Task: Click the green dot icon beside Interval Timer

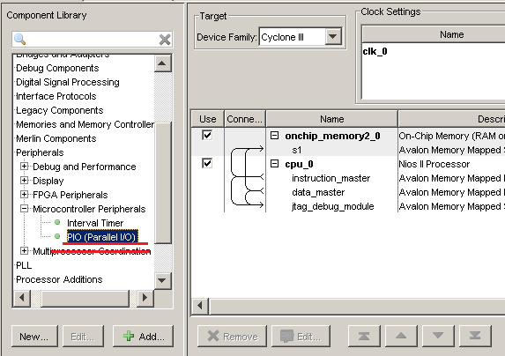Action: pyautogui.click(x=57, y=222)
